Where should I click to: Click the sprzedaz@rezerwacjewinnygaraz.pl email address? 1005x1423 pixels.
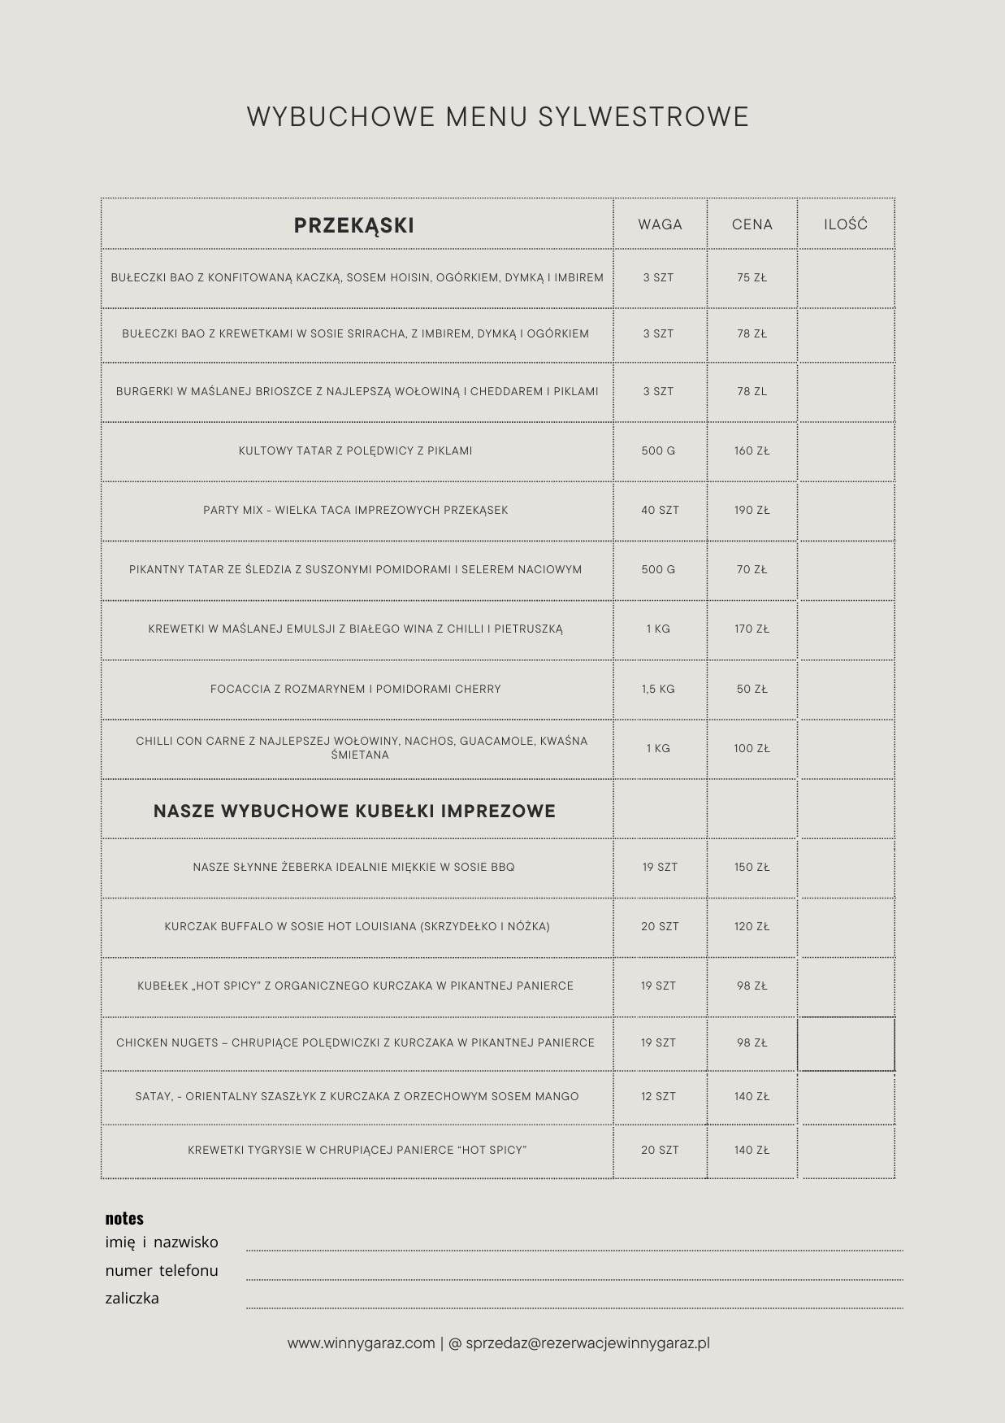pos(587,1343)
